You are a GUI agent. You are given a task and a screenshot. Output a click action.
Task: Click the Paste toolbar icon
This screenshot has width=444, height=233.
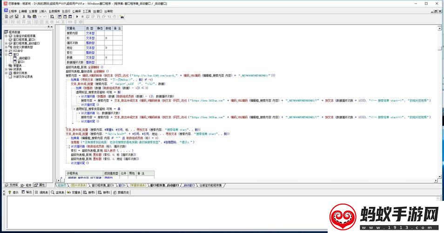34,17
